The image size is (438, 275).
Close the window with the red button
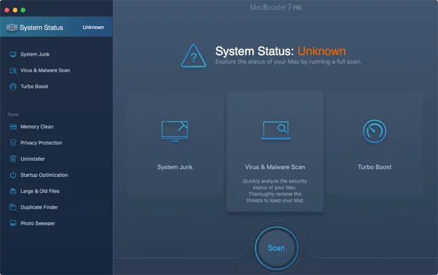click(7, 10)
